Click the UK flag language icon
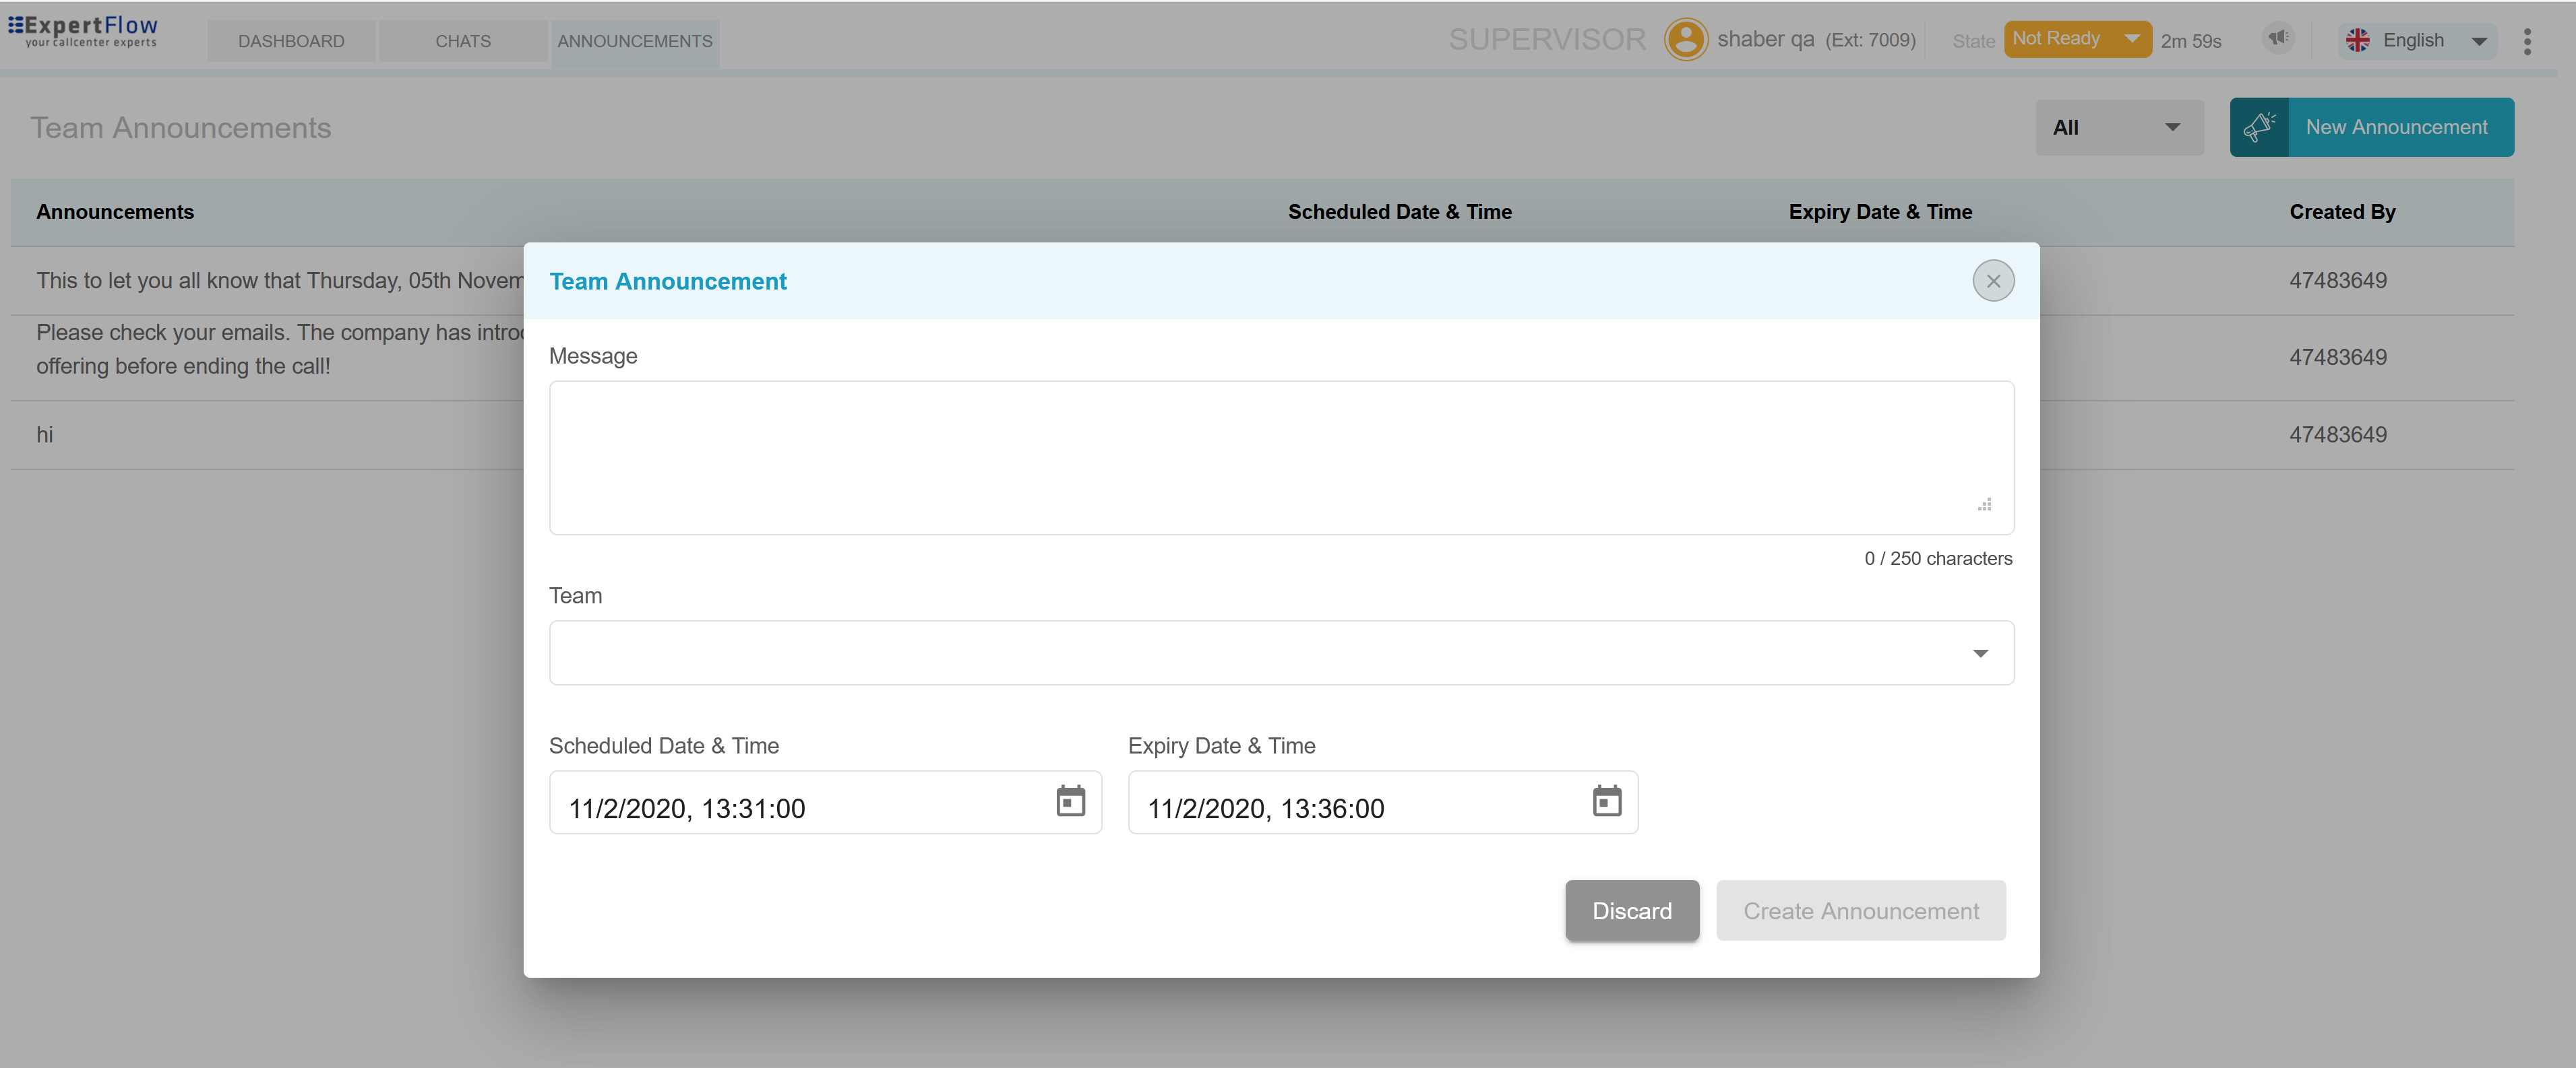 coord(2357,40)
